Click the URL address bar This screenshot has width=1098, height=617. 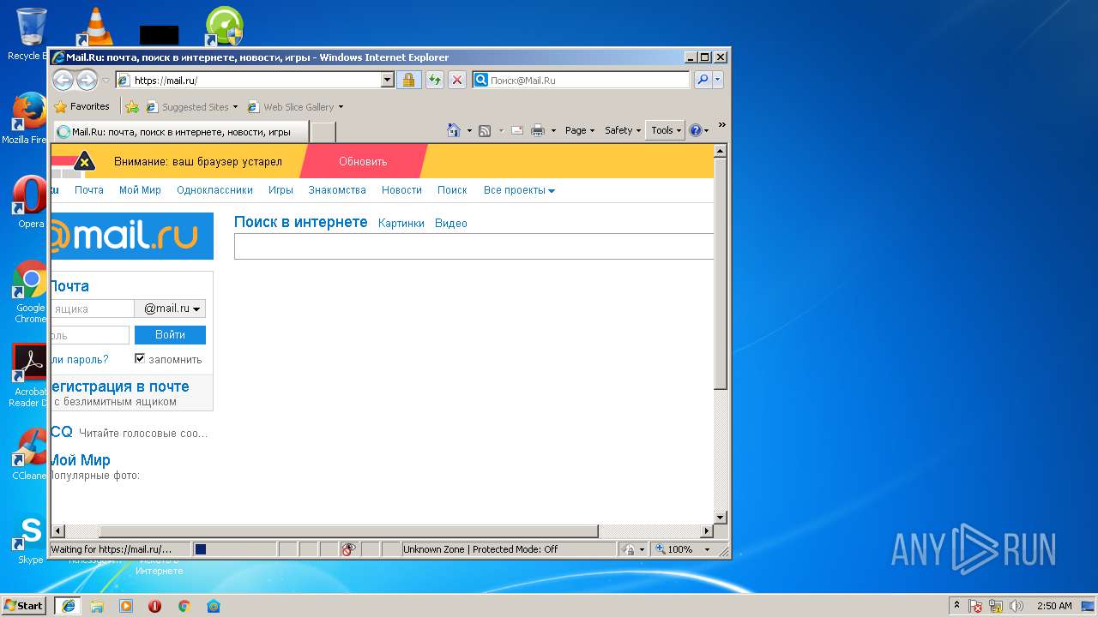click(x=255, y=80)
